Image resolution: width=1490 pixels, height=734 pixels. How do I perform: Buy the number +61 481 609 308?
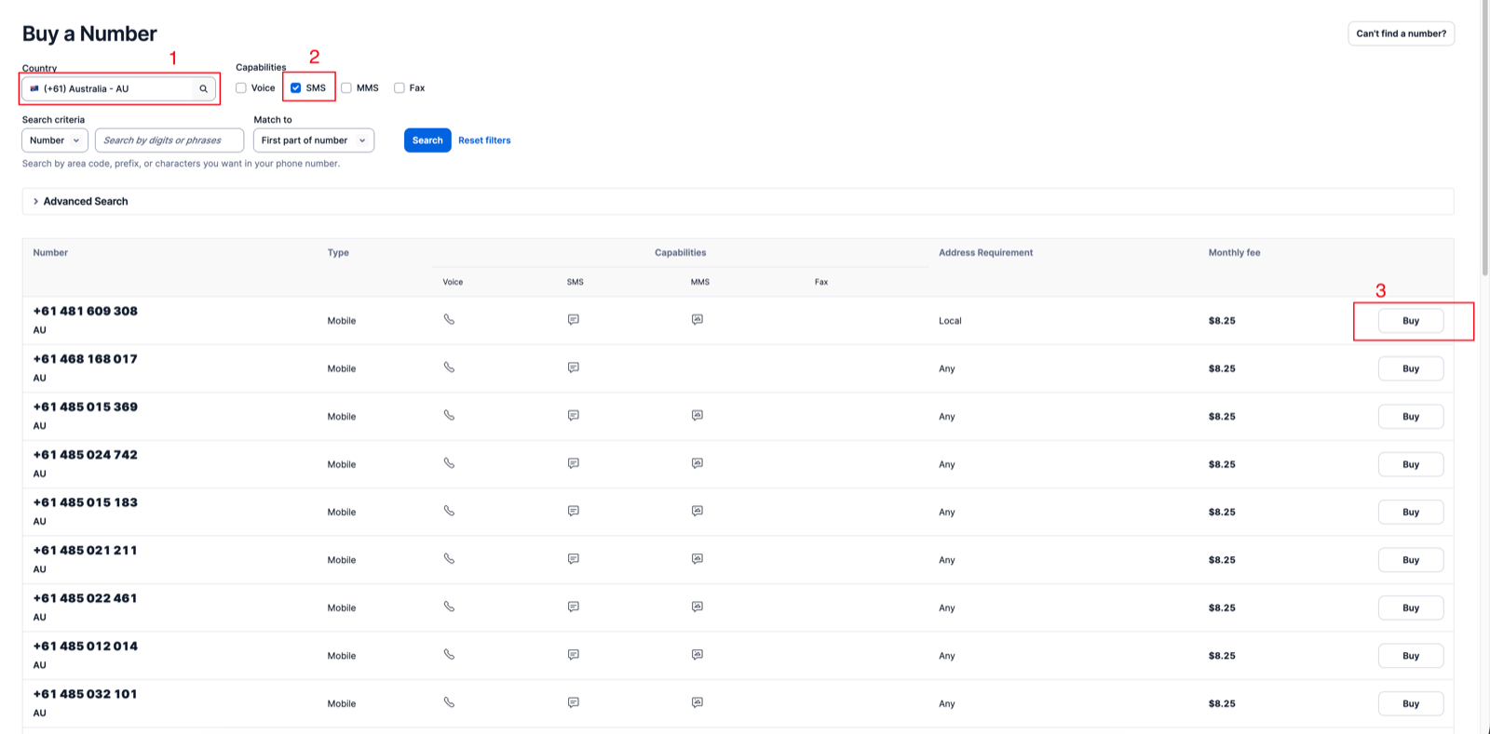click(x=1411, y=321)
